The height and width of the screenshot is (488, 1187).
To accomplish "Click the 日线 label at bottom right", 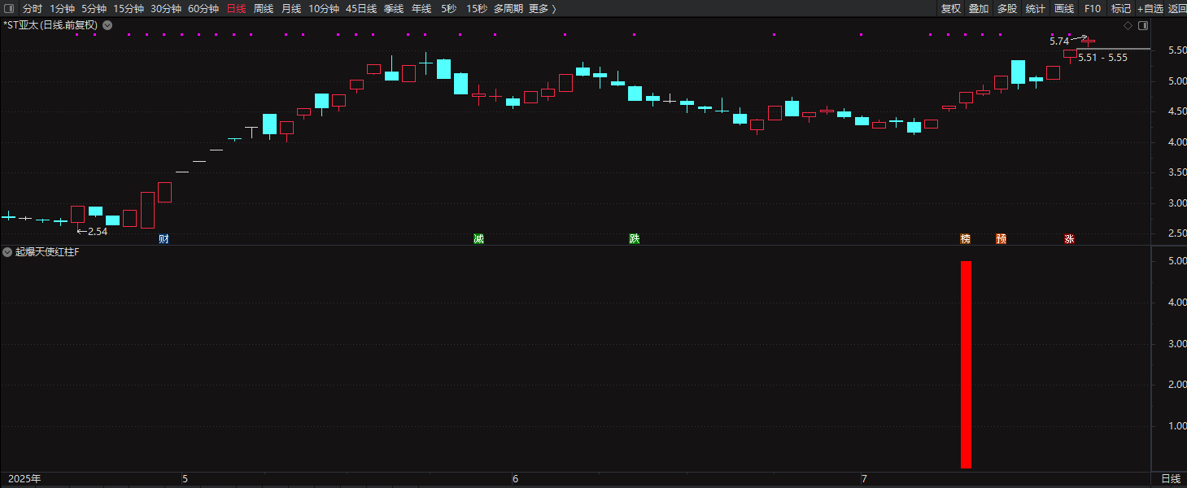I will (1170, 479).
